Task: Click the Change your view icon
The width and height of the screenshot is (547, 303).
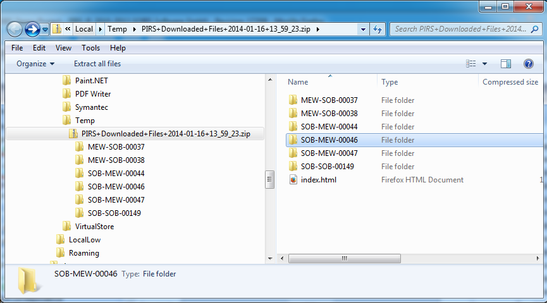Action: point(470,64)
